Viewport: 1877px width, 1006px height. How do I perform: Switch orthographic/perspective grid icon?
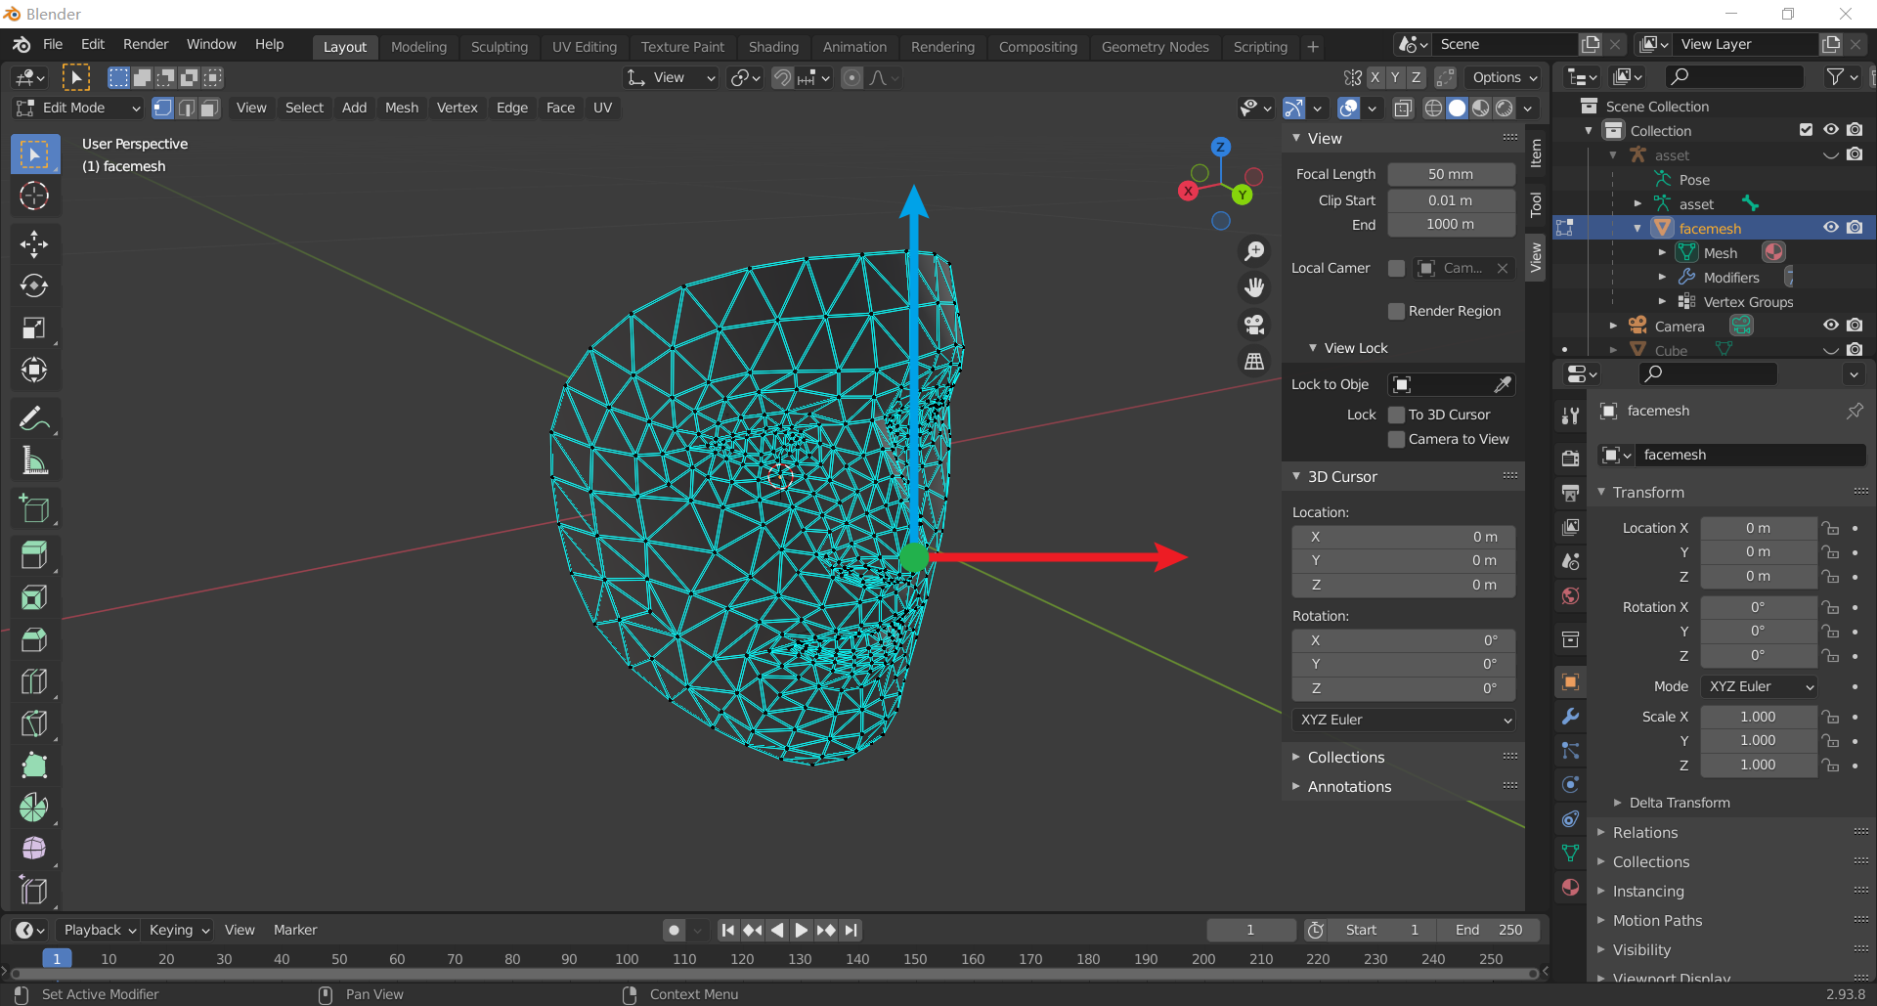pos(1254,361)
